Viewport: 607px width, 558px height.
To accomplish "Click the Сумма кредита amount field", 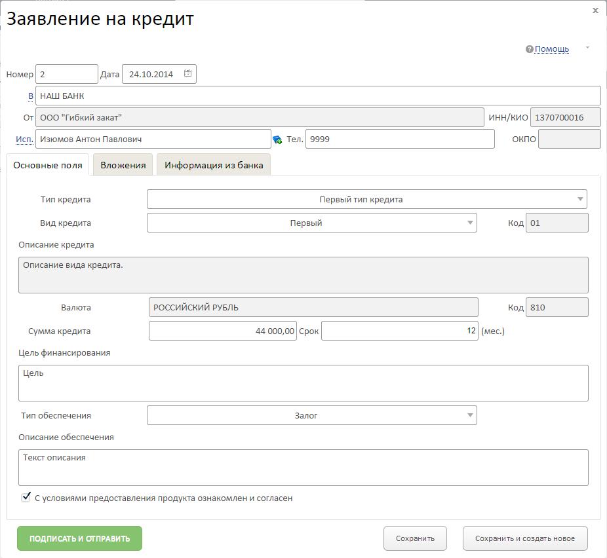I will point(223,331).
